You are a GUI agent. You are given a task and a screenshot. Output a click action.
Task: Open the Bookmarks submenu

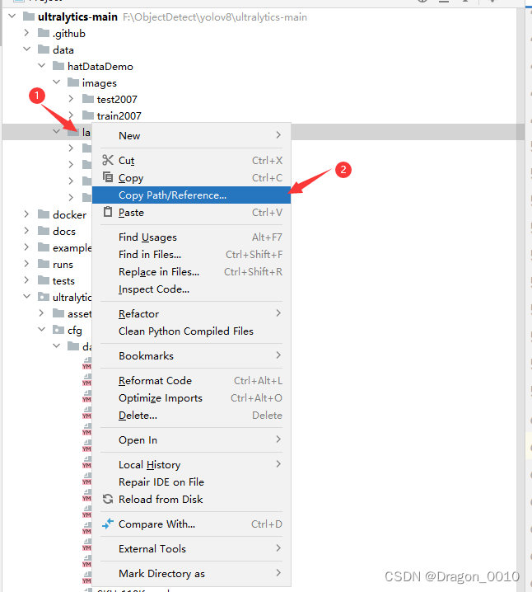(192, 355)
